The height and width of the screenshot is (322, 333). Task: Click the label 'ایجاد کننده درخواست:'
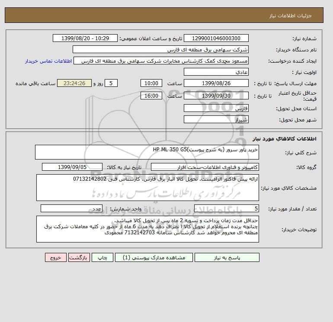[x=292, y=61]
